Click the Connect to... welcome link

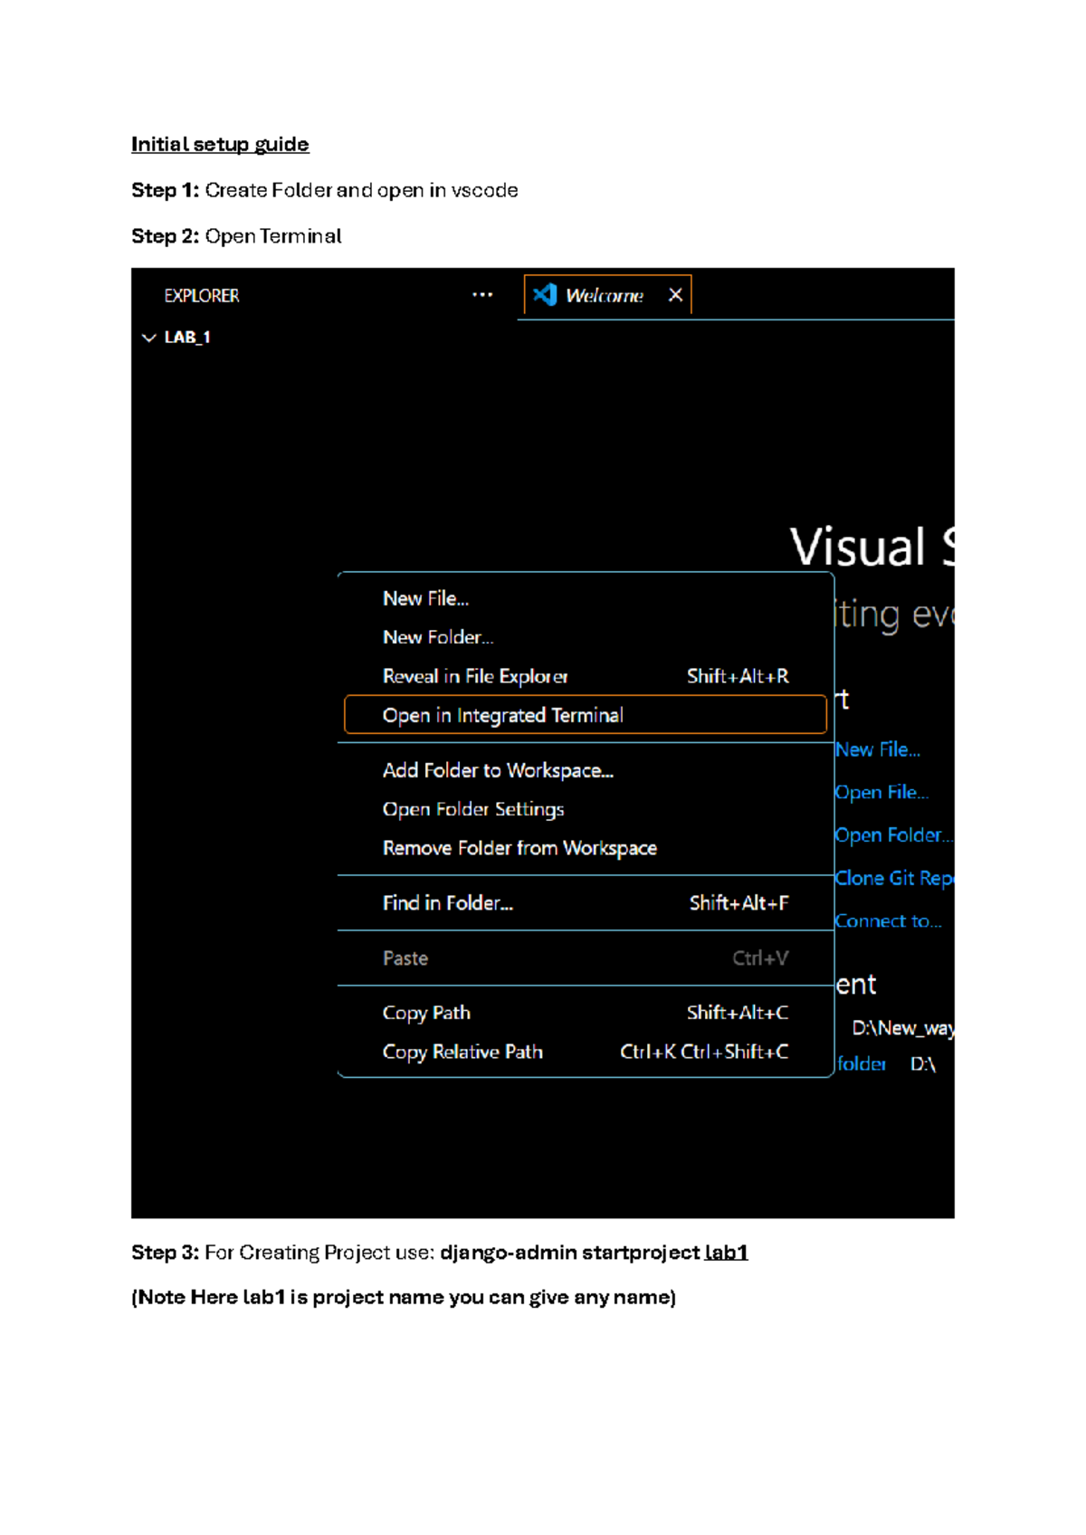point(889,921)
